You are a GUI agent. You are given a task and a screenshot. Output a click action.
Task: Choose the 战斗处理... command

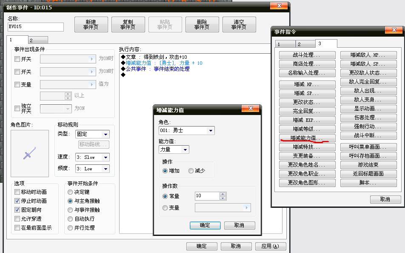pyautogui.click(x=307, y=55)
